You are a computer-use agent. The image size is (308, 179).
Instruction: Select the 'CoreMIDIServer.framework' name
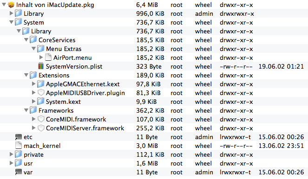click(x=85, y=128)
